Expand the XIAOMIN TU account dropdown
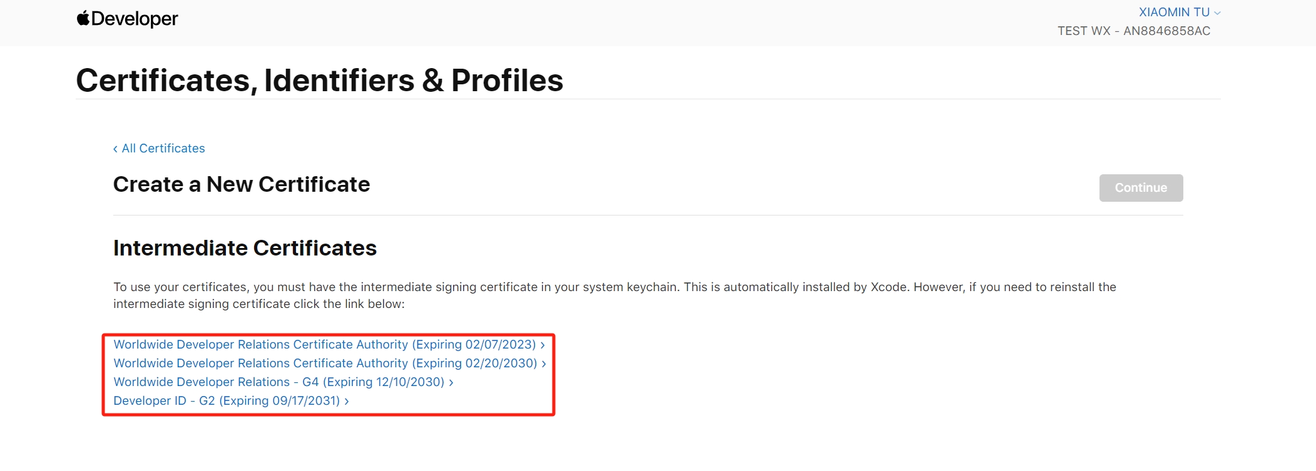The image size is (1316, 471). pos(1180,12)
